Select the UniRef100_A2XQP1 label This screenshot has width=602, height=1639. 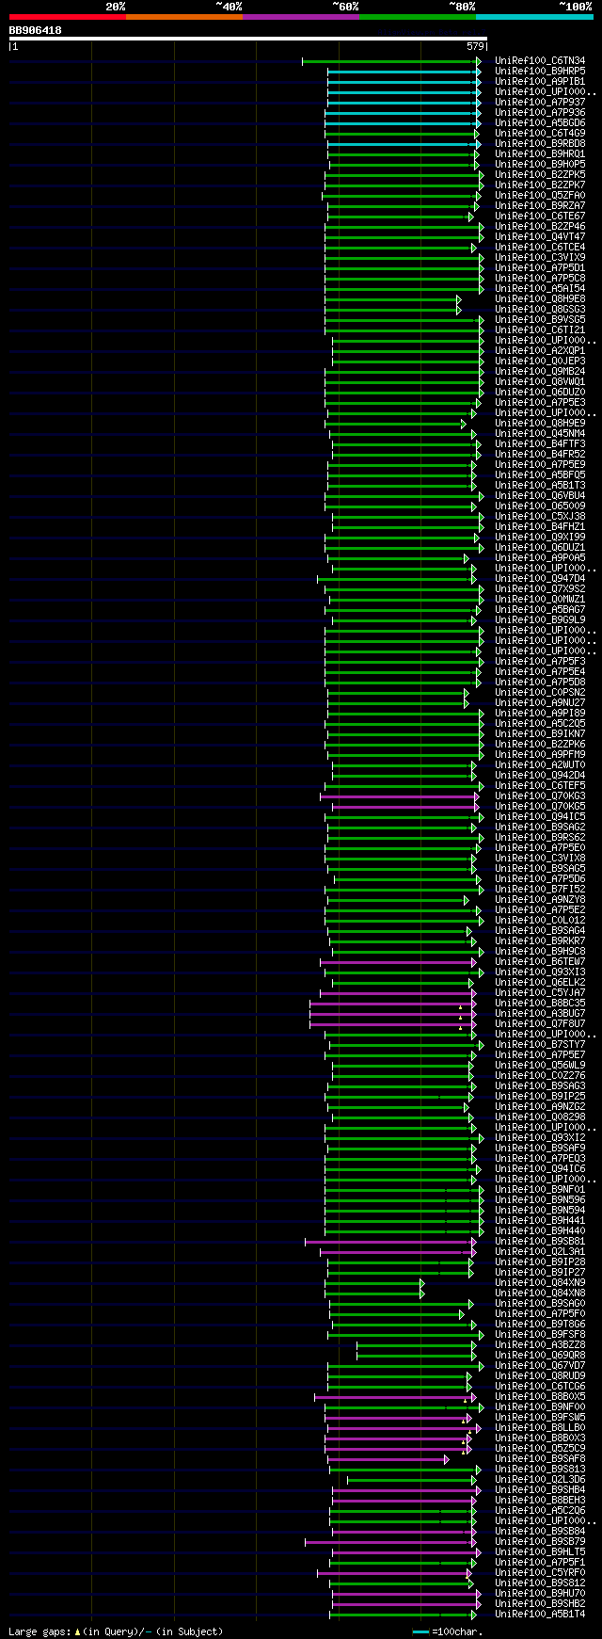[x=540, y=351]
